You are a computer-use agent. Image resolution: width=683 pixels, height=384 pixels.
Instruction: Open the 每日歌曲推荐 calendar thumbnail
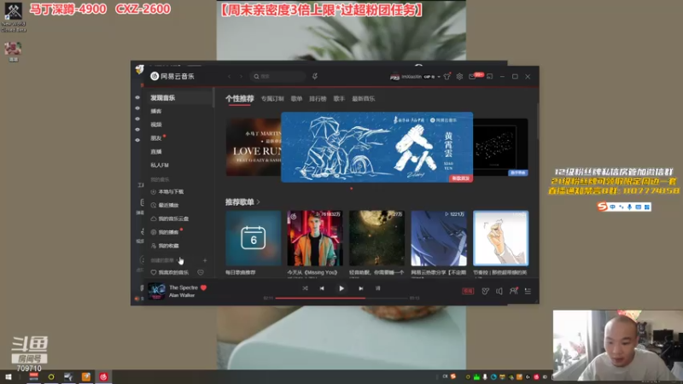coord(253,238)
